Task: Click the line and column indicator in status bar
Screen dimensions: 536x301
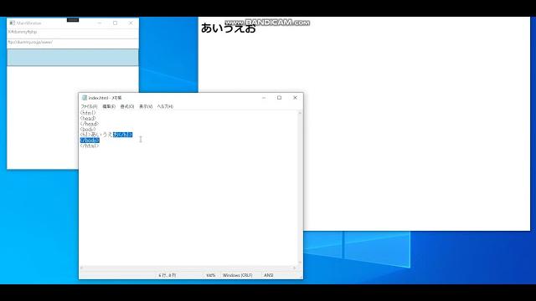Action: point(167,275)
